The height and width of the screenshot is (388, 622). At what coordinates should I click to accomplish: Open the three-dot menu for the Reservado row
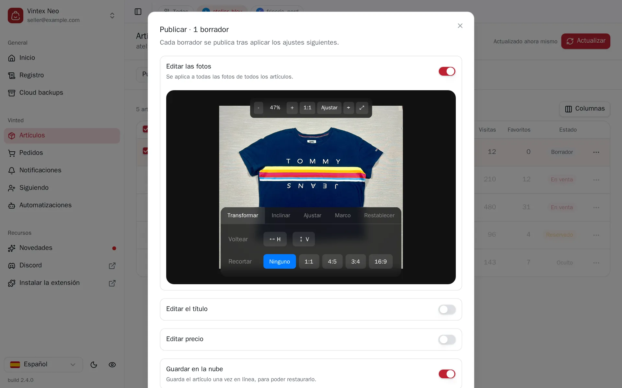(596, 235)
